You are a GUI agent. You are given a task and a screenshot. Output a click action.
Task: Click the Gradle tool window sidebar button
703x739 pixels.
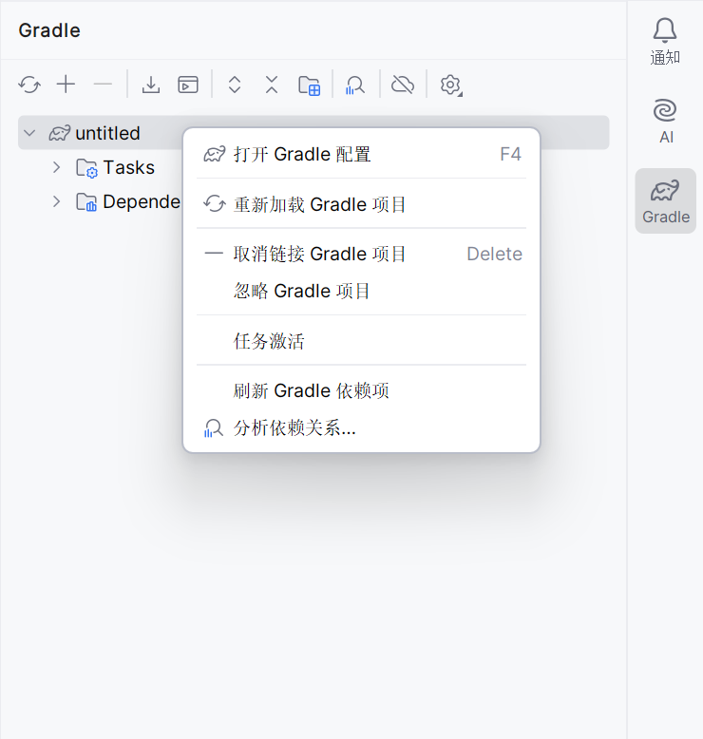[x=666, y=200]
